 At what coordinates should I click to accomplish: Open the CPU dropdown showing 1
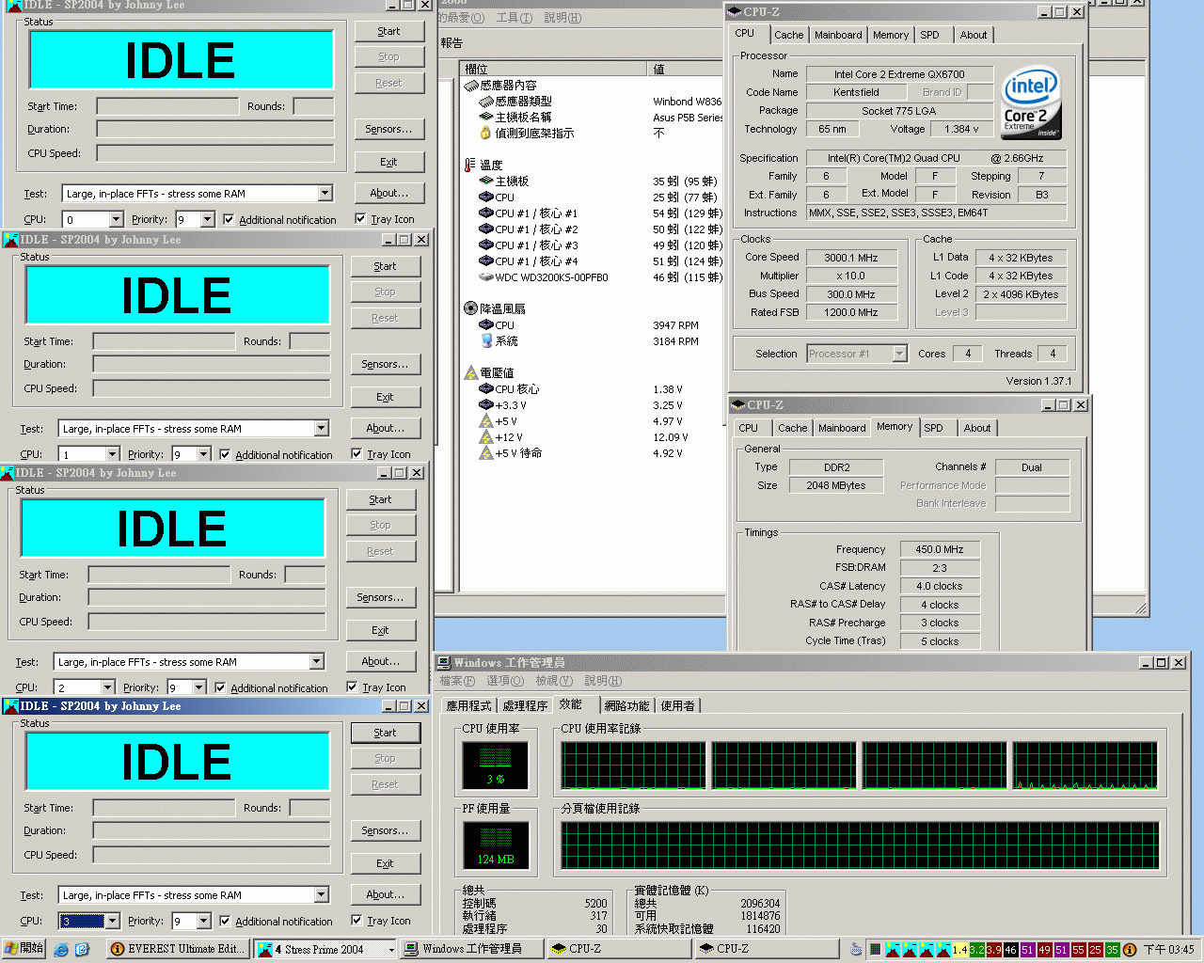[x=112, y=454]
